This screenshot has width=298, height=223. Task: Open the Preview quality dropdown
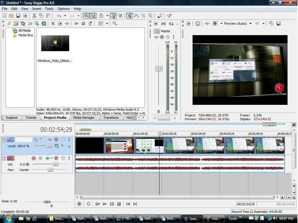250,24
